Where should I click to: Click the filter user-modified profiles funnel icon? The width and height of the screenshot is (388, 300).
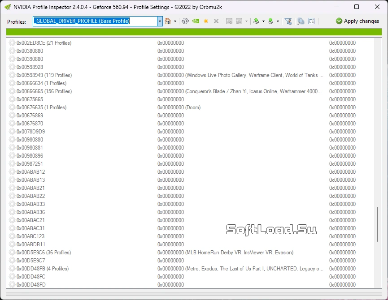tap(288, 21)
